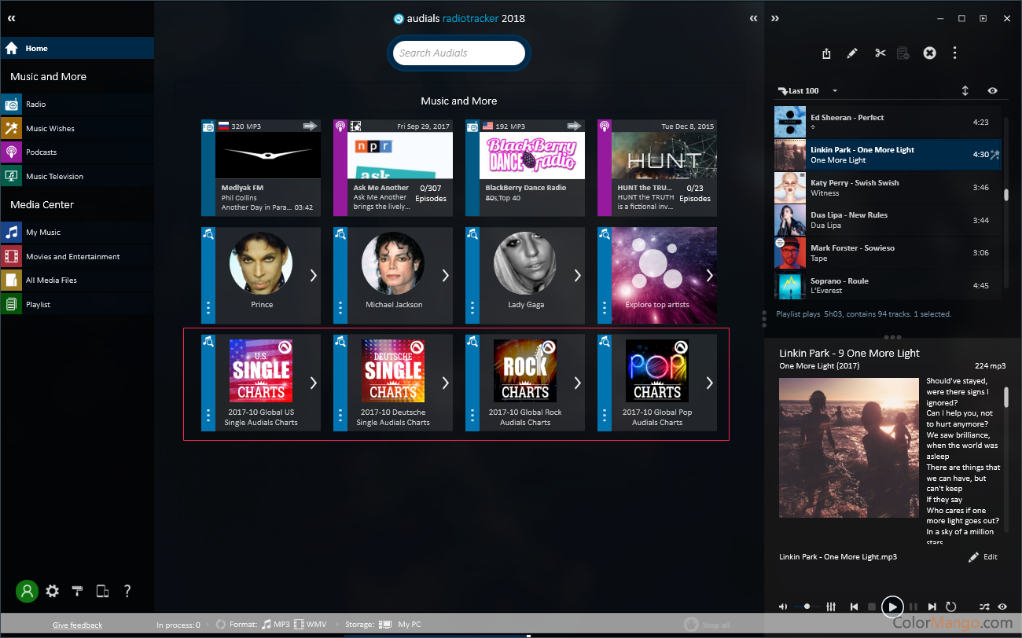Open three-dot menu on US Single Charts tile

(208, 415)
